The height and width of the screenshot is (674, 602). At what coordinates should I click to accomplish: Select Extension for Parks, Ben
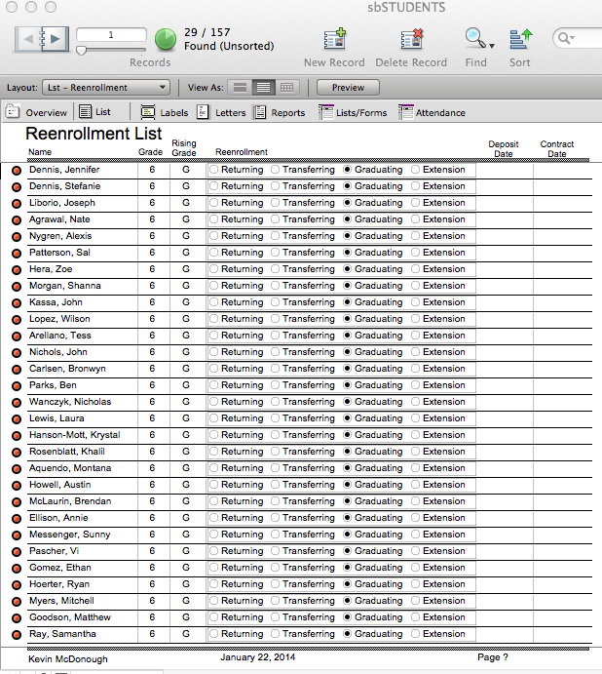pyautogui.click(x=416, y=385)
